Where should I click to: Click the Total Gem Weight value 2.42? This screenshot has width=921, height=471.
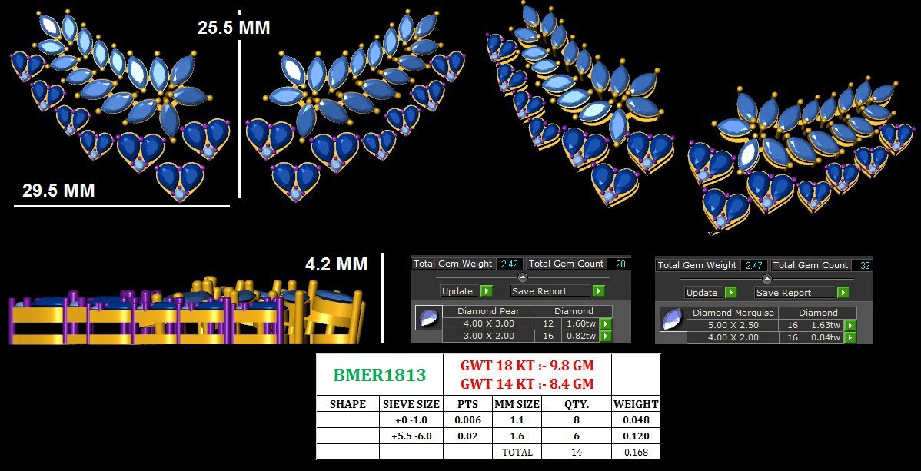point(509,264)
